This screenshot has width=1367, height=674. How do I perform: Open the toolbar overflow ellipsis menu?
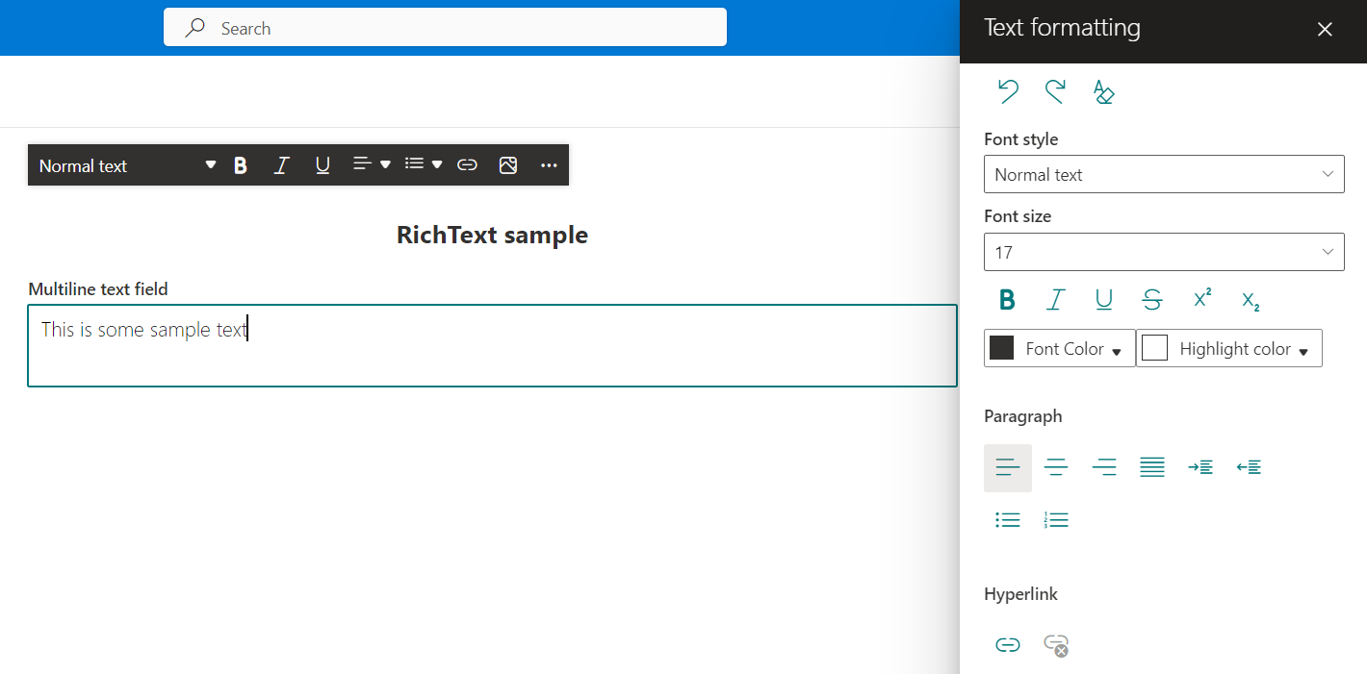(549, 164)
